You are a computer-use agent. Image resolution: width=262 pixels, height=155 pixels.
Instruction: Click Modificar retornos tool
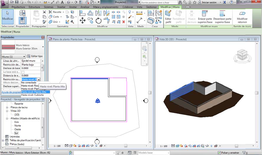pos(242,17)
